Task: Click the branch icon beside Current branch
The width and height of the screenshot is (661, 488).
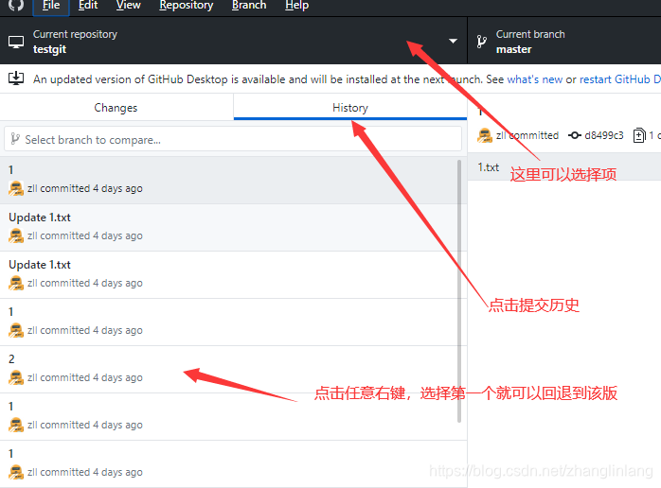Action: (x=481, y=42)
